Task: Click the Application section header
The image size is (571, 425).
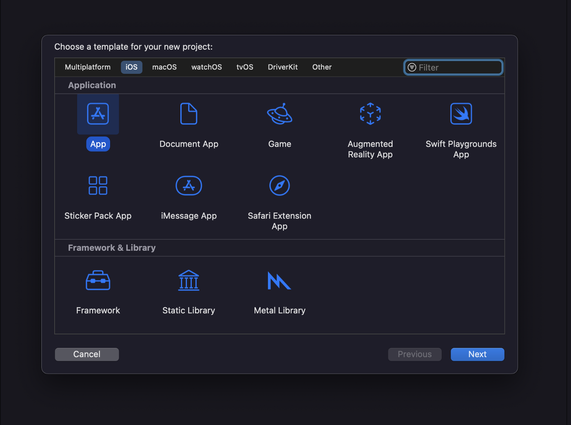Action: [92, 85]
